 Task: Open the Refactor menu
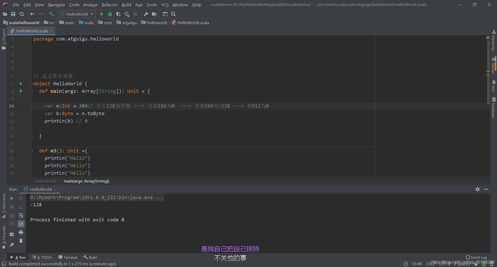coord(109,5)
